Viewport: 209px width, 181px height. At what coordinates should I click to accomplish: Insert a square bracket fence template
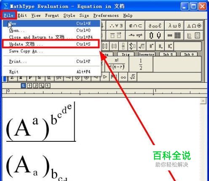coord(105,46)
